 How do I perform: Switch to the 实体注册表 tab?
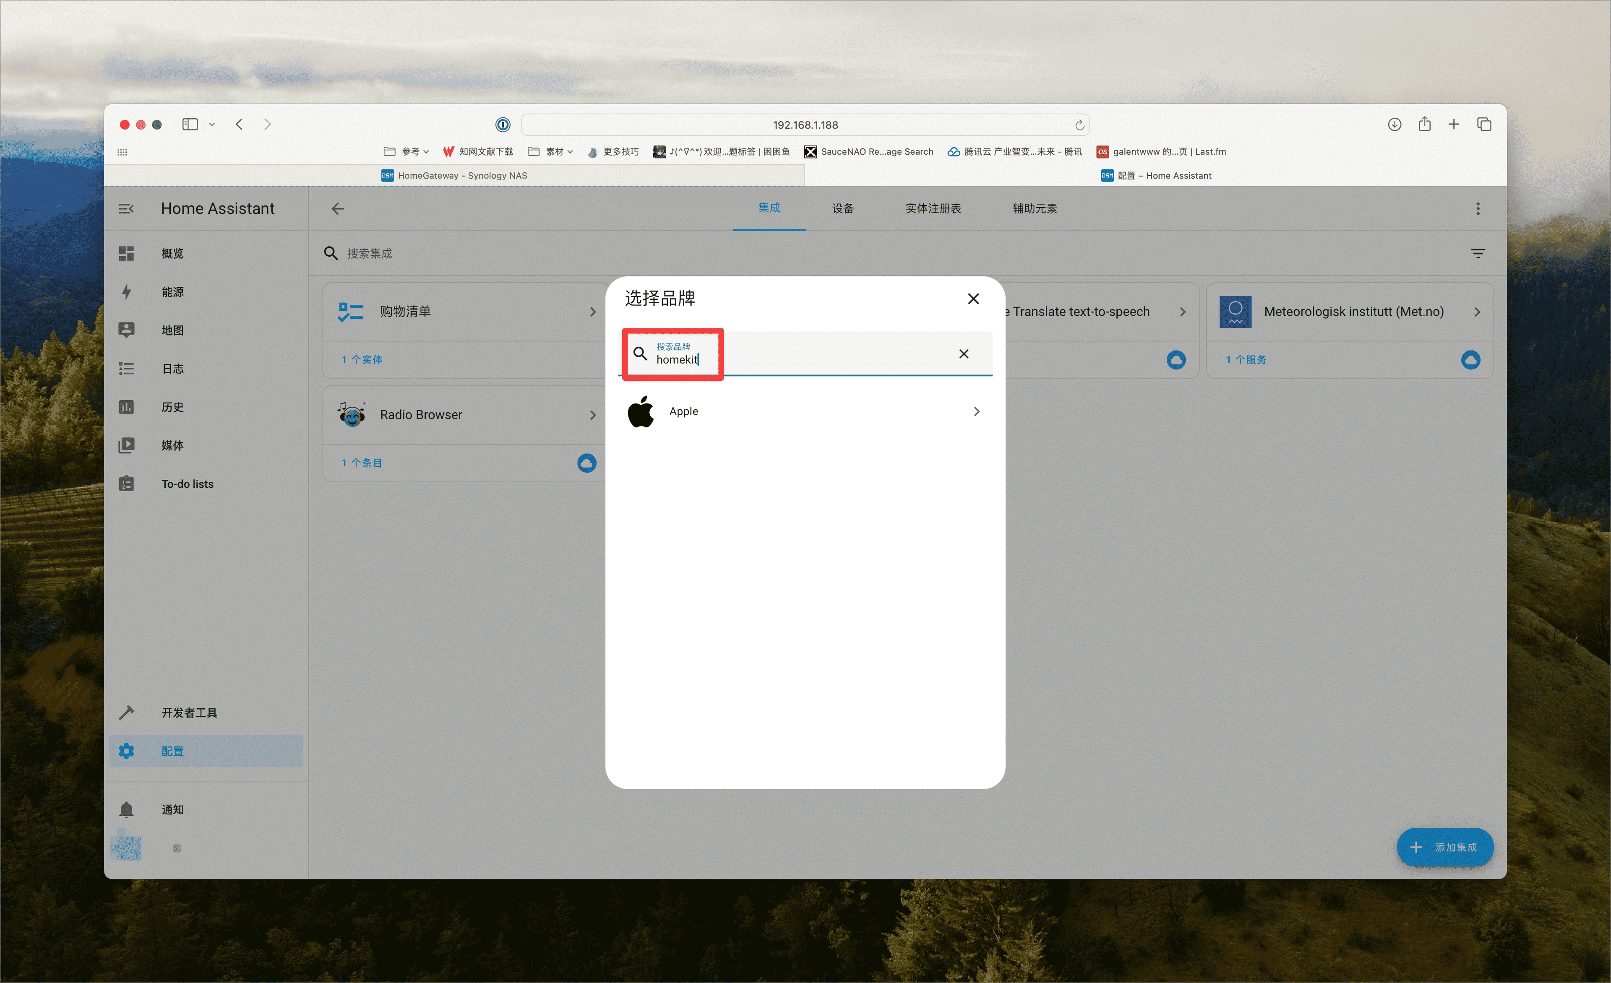[x=933, y=208]
